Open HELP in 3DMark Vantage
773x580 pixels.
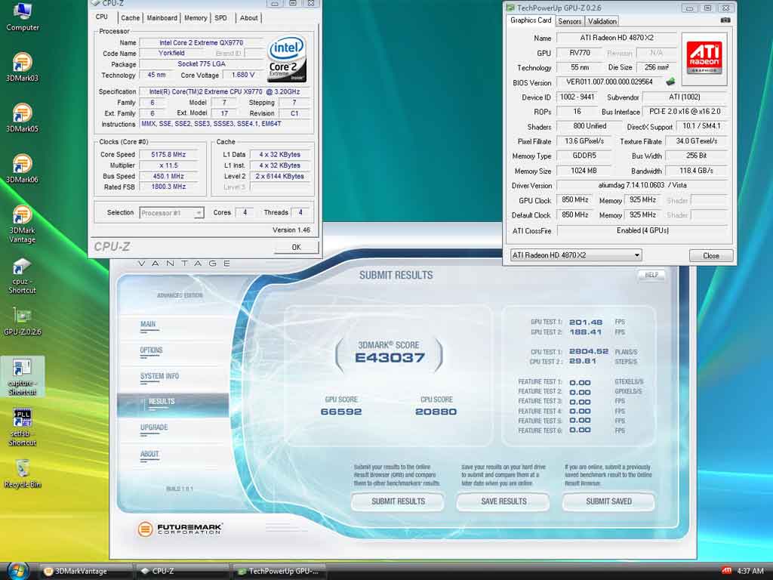point(651,275)
